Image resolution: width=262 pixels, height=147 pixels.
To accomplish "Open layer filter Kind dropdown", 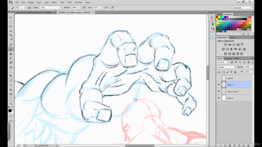I will click(x=223, y=62).
